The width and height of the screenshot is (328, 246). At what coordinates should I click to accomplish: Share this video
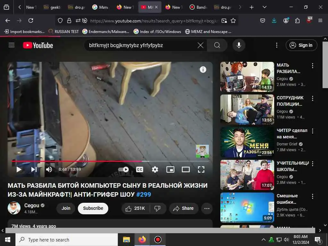(184, 208)
